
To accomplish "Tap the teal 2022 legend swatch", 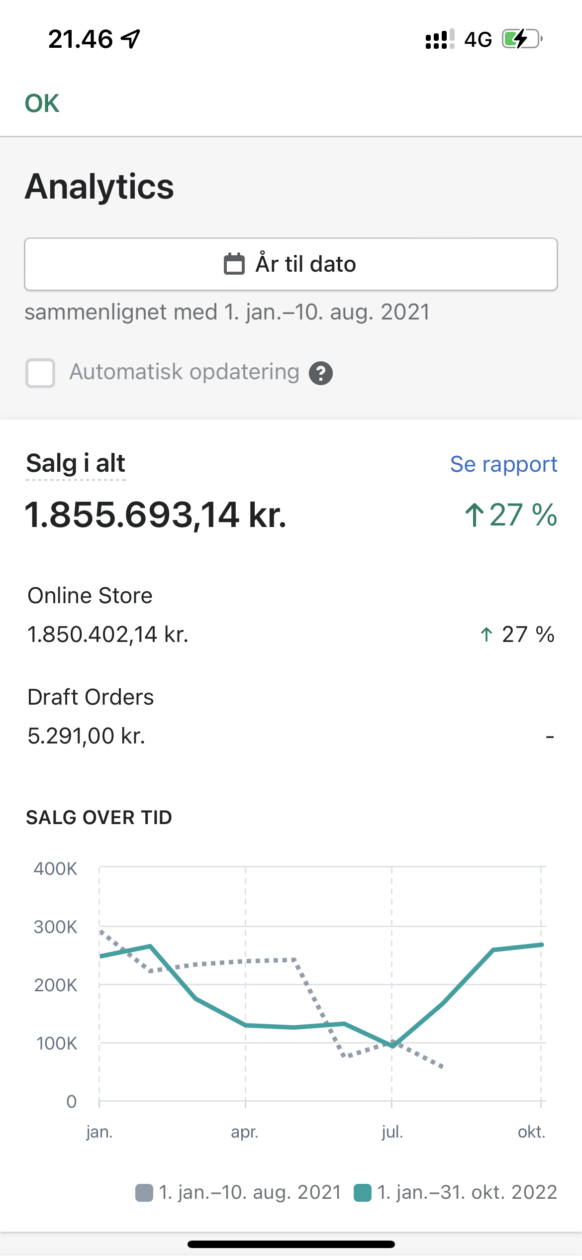I will (x=363, y=1193).
